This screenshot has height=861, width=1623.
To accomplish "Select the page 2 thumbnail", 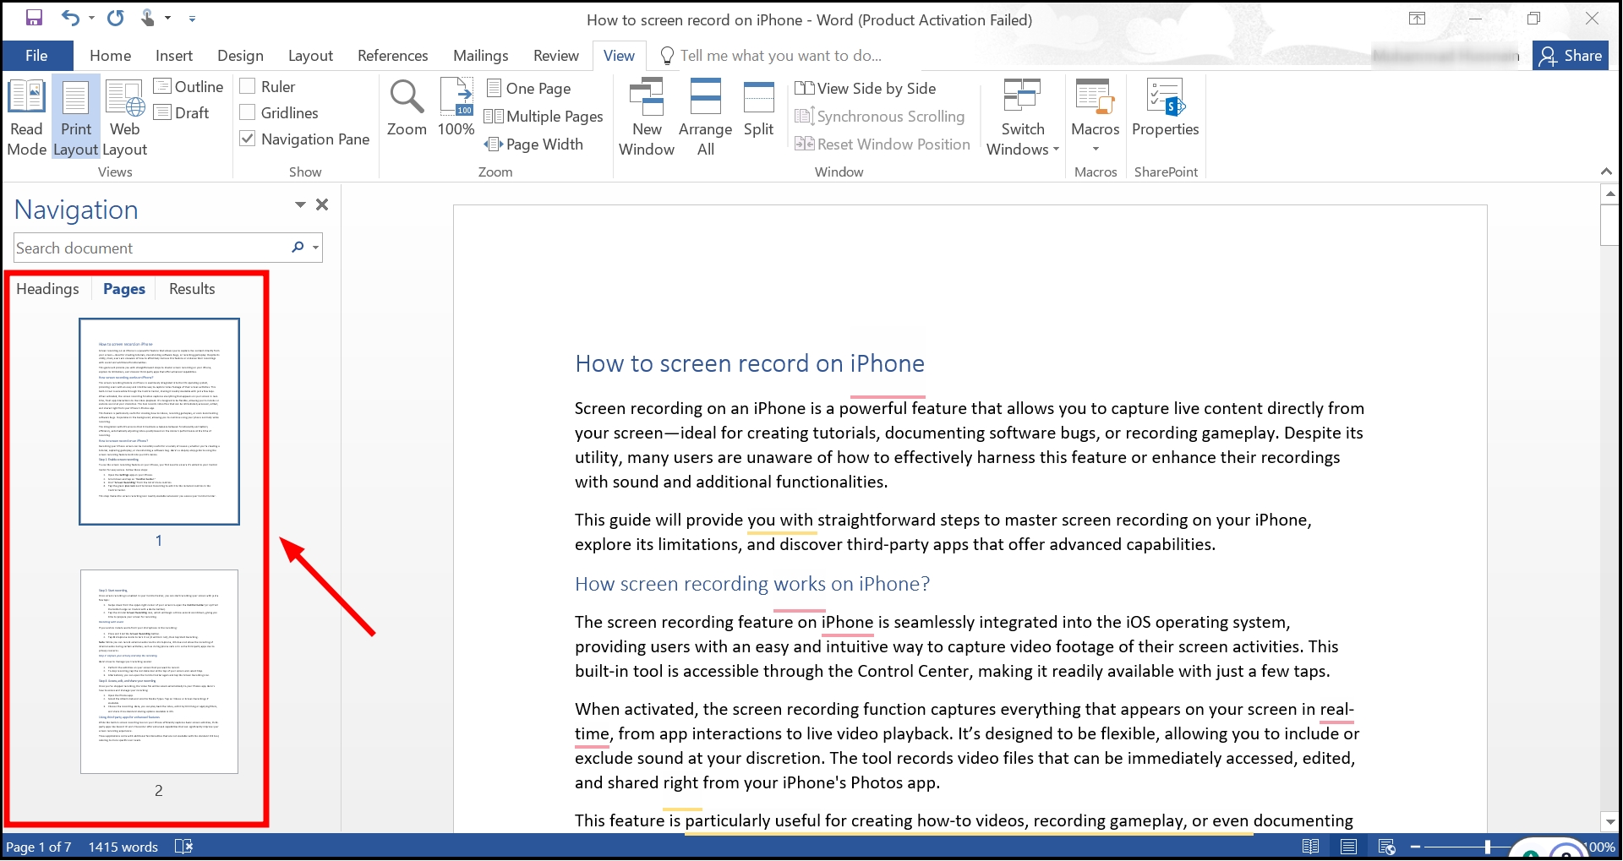I will (159, 672).
